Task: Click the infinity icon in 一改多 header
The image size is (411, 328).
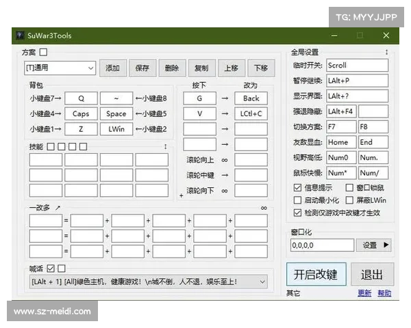Action: (x=264, y=208)
